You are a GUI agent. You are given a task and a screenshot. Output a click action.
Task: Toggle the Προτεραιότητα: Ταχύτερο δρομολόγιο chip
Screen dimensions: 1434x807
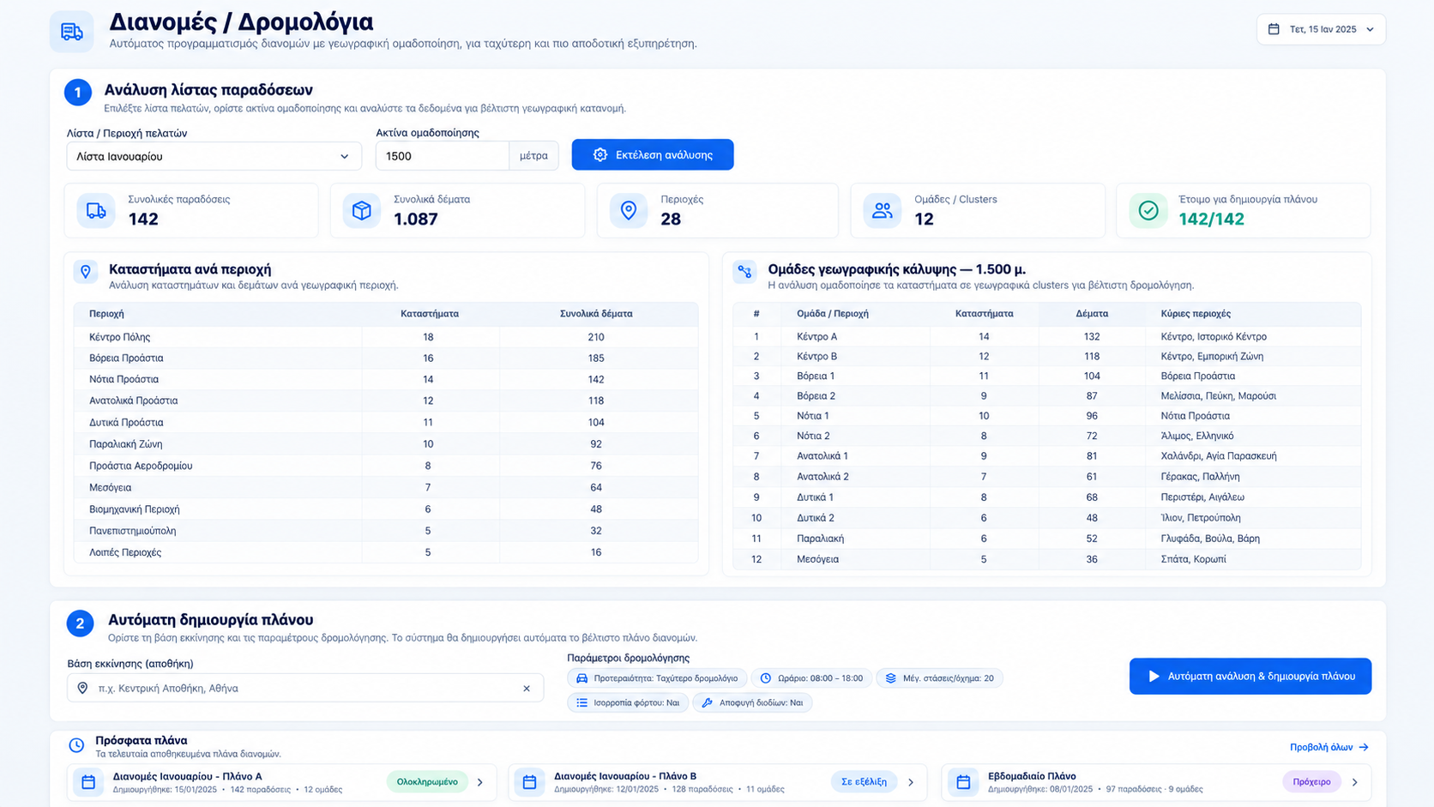tap(657, 678)
